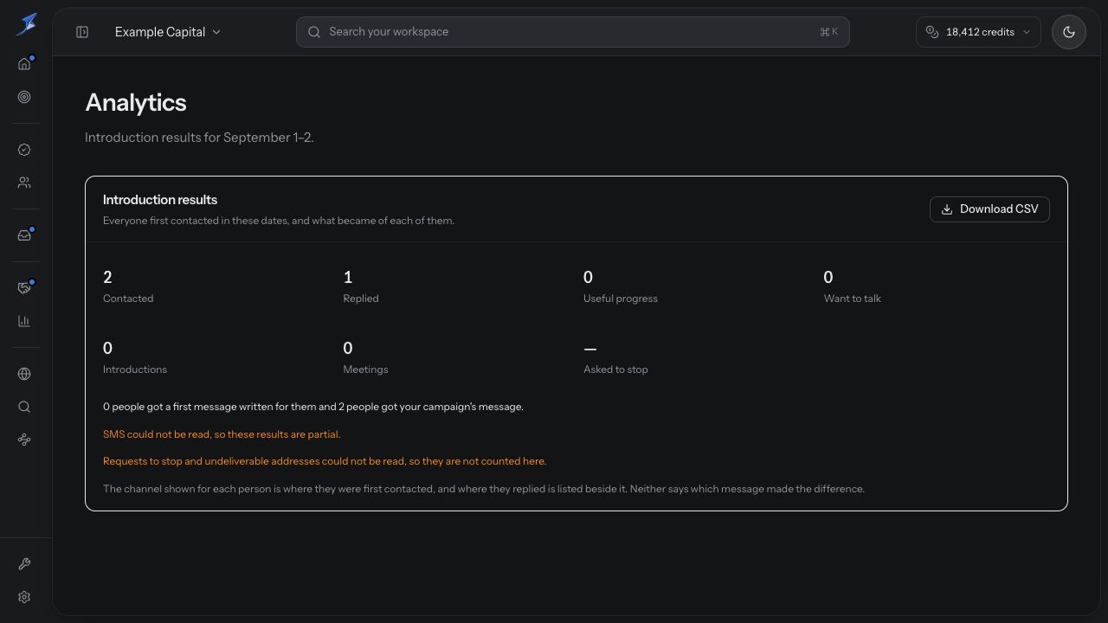The height and width of the screenshot is (623, 1108).
Task: Click the Contacted count of 2
Action: point(107,277)
